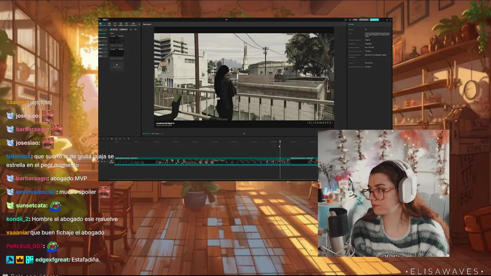
Task: Click the '30.00fps' value in Detalles
Action: point(368,51)
